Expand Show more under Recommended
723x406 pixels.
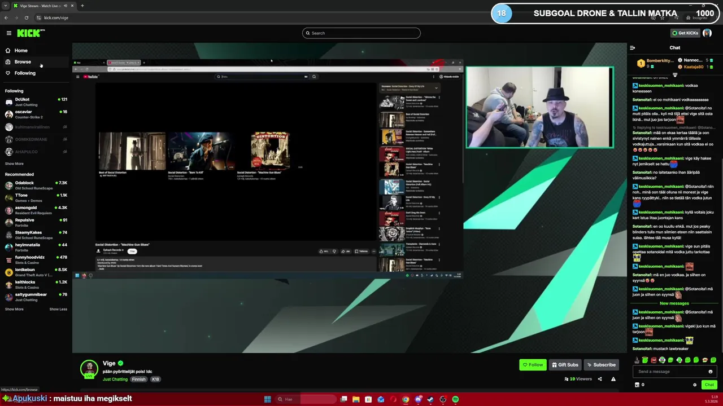(14, 309)
